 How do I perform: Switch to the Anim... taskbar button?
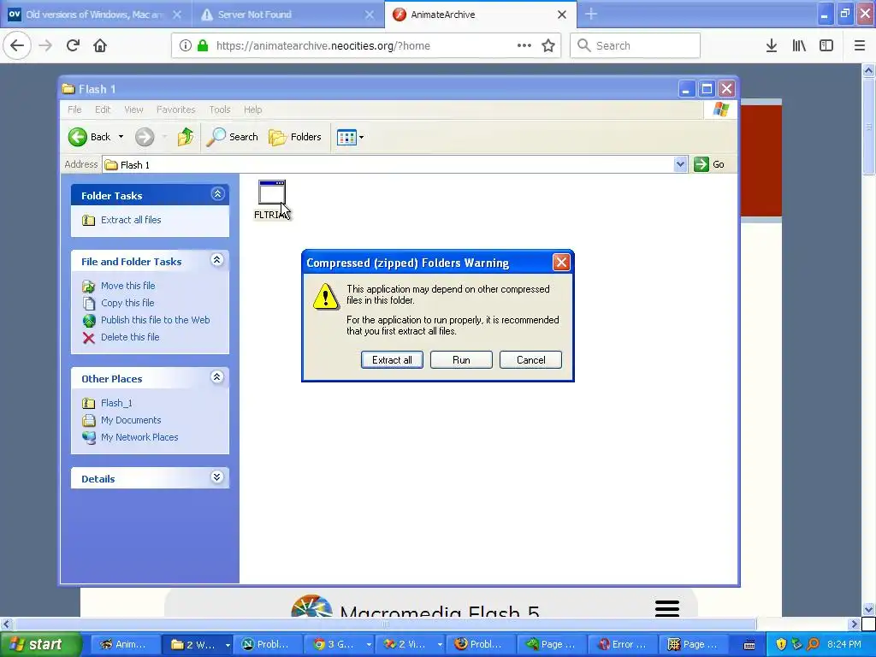coord(124,644)
